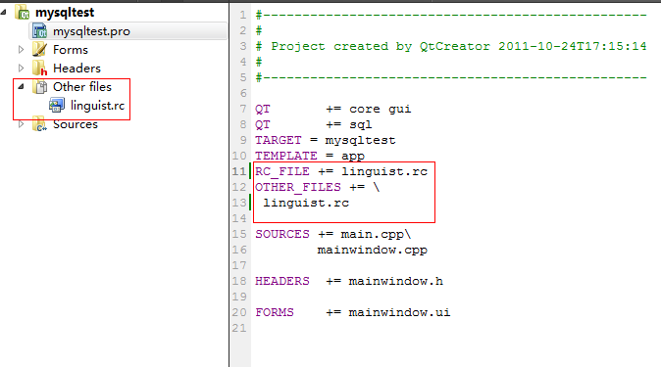661x367 pixels.
Task: Click 'main.cpp' on line 15
Action: [373, 235]
